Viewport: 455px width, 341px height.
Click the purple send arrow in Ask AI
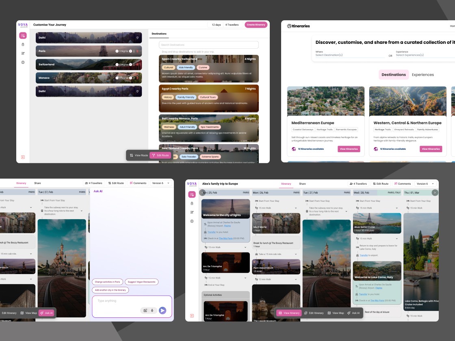point(162,311)
